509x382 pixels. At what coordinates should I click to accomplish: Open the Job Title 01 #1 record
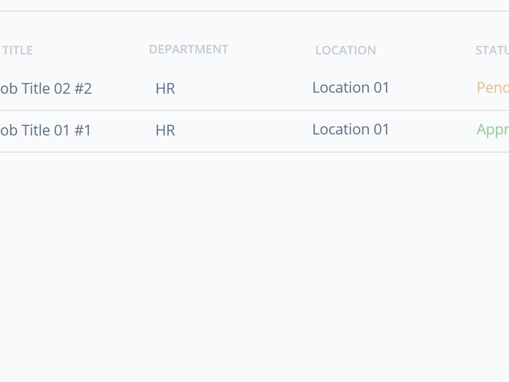pyautogui.click(x=46, y=130)
